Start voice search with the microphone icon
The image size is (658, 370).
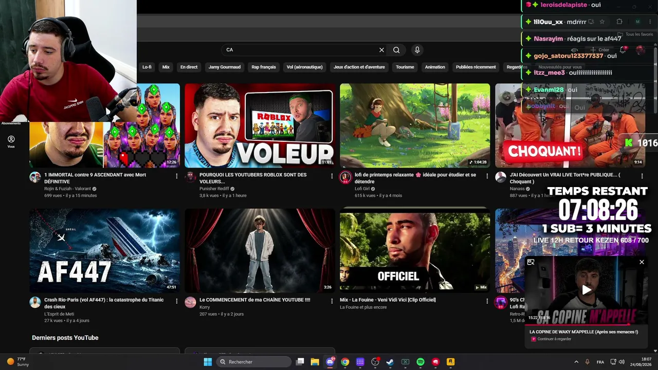[417, 50]
